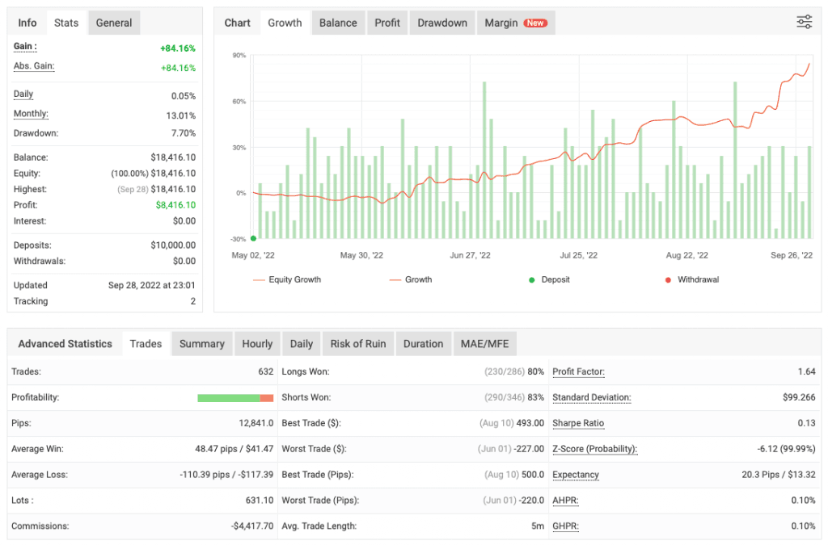Select the Summary statistics tab
This screenshot has height=545, width=828.
(x=201, y=343)
